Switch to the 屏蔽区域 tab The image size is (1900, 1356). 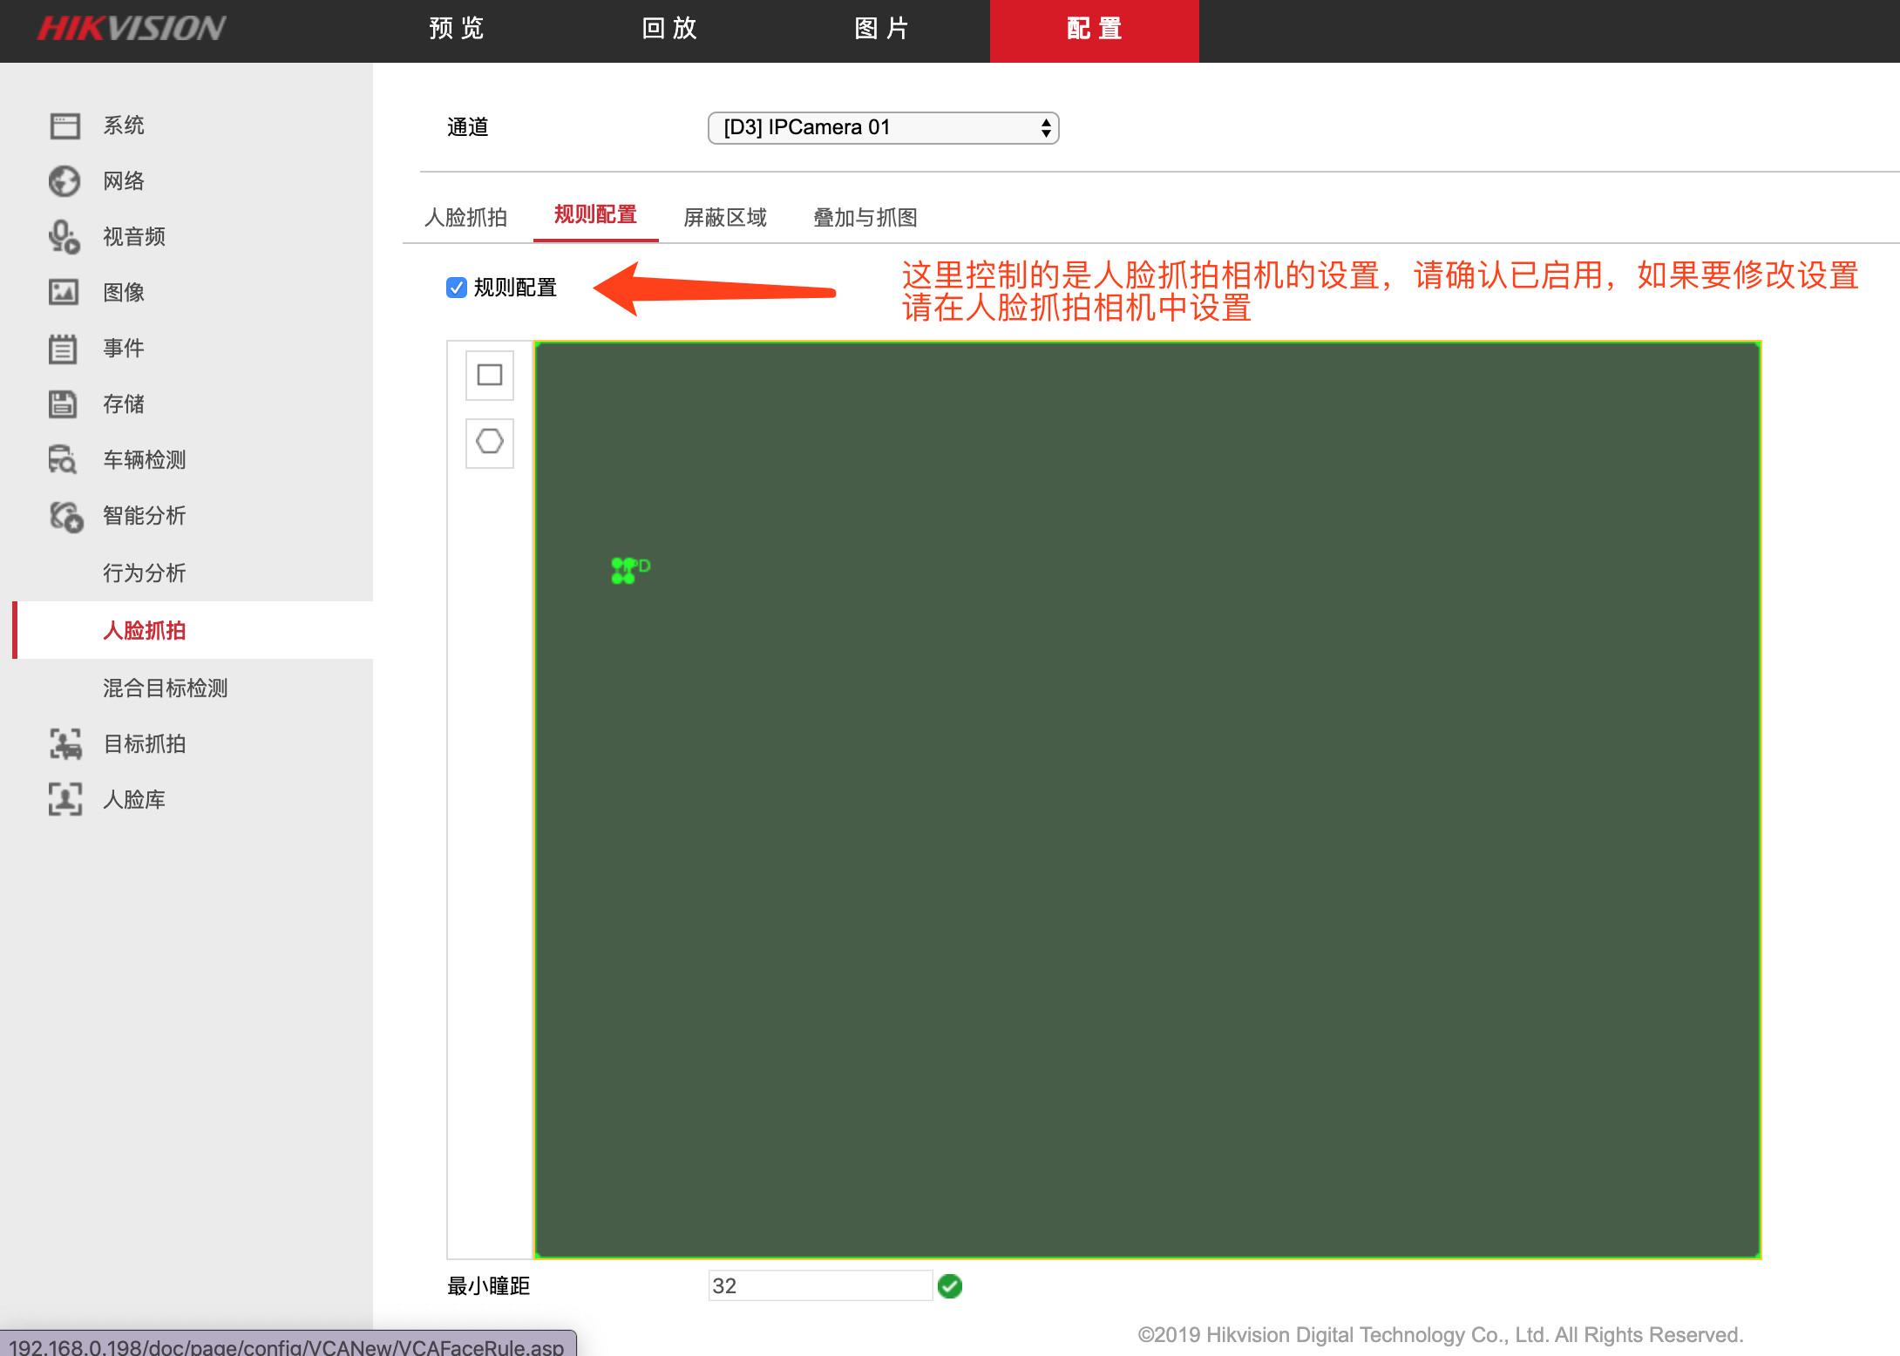pyautogui.click(x=725, y=217)
